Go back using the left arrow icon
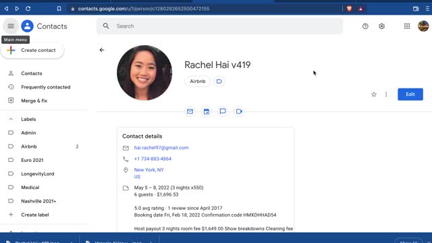 click(102, 50)
